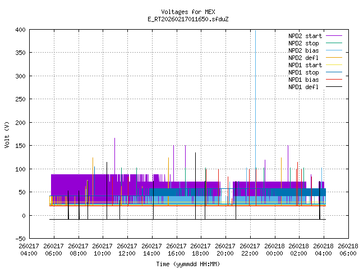This screenshot has width=359, height=269.
Task: Click the NPD2 start legend label
Action: [x=305, y=36]
